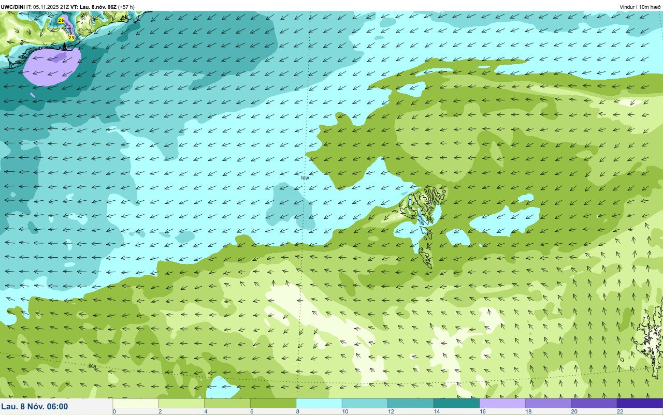Select the 14–16 m/s dark teal legend swatch
Image resolution: width=663 pixels, height=415 pixels.
tap(456, 403)
